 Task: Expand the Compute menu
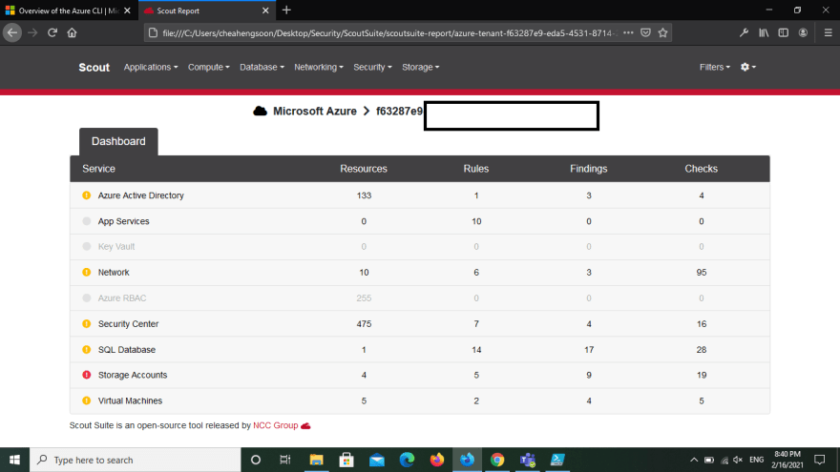(208, 67)
